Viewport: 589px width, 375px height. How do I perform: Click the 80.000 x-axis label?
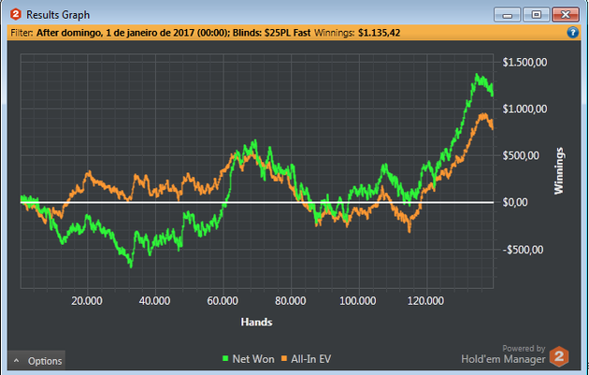(291, 300)
